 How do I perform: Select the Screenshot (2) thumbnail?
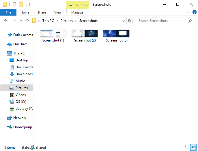85,33
